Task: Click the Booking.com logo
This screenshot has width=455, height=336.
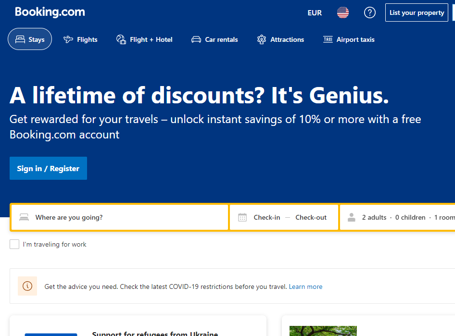Action: (50, 12)
